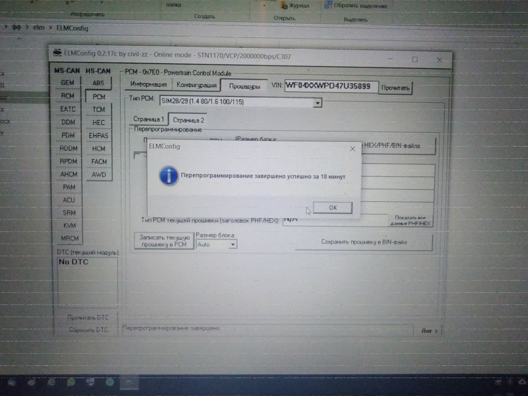Click Сохранить прошивку в BIN-файл
This screenshot has height=396, width=528.
(x=364, y=242)
